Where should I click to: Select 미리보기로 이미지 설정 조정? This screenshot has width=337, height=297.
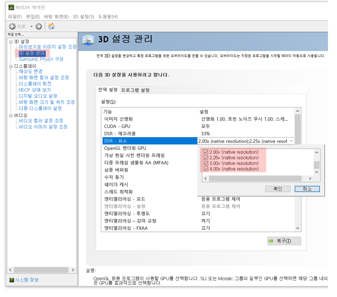[x=48, y=47]
